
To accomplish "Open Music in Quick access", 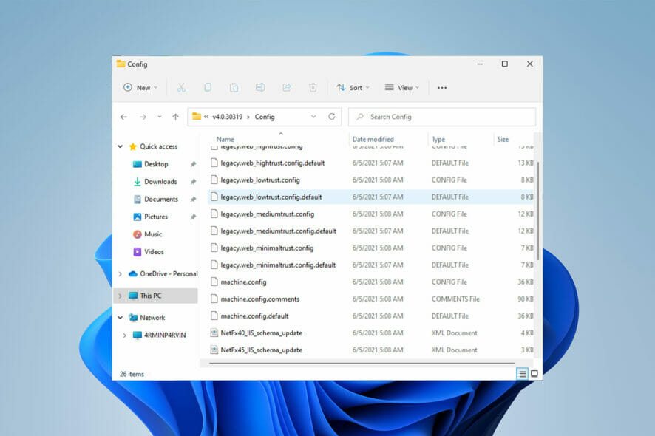I will point(153,234).
